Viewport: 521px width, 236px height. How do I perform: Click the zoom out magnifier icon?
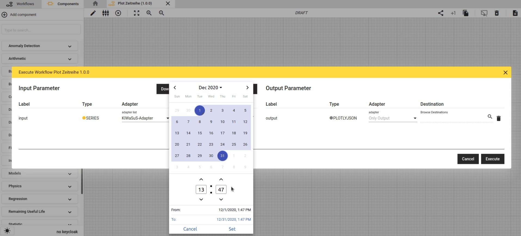(x=162, y=13)
